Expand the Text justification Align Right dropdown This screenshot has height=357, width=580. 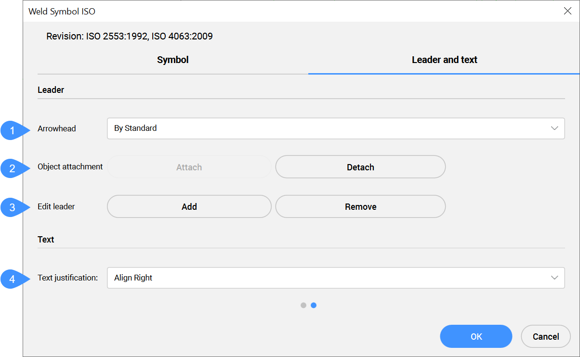coord(335,278)
